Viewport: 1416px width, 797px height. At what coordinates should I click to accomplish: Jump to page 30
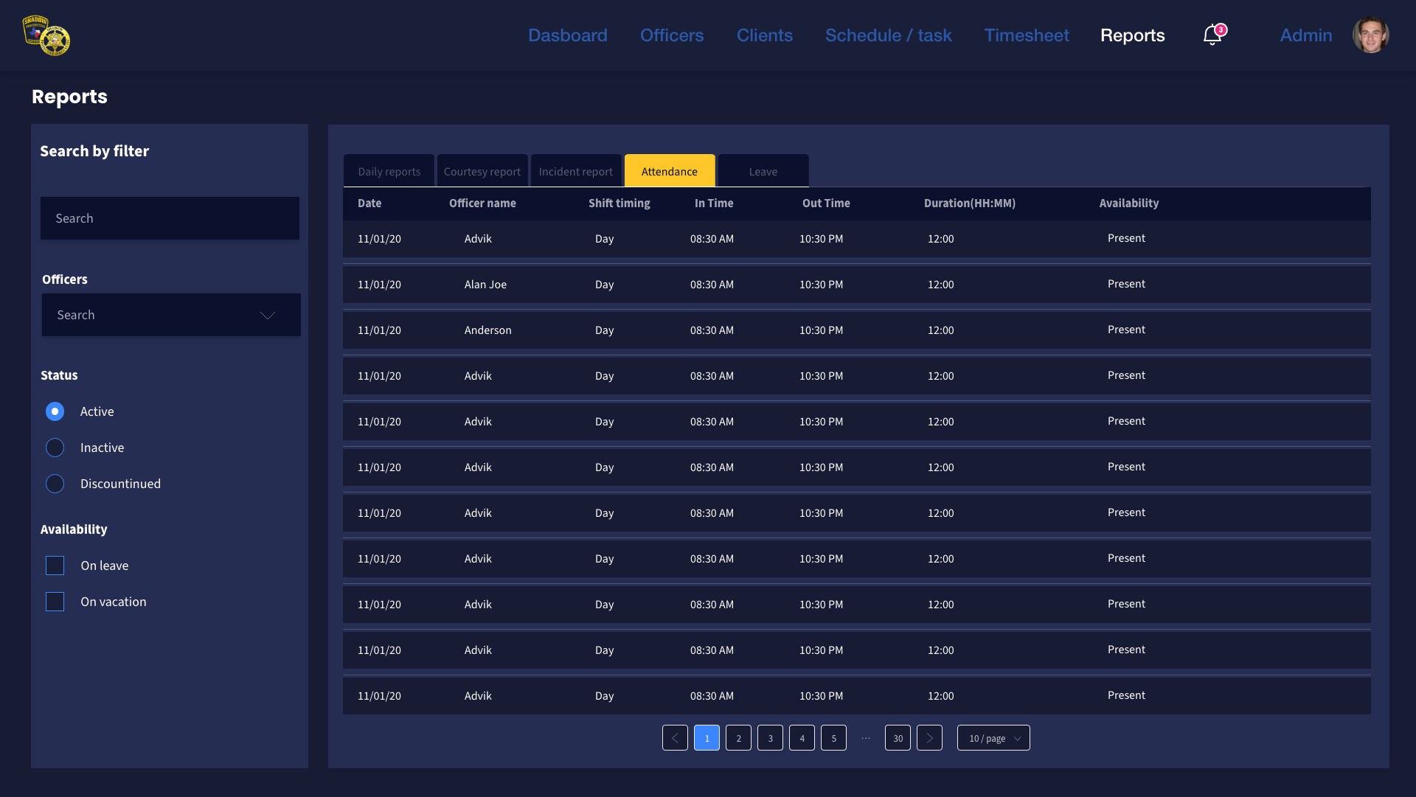[x=898, y=738]
